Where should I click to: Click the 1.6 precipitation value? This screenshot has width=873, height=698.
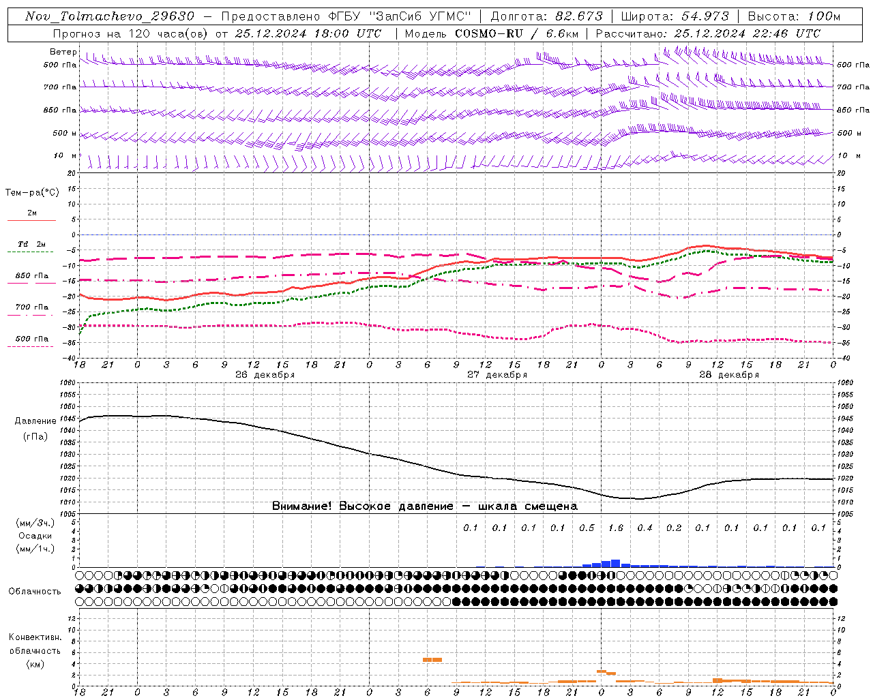[615, 528]
